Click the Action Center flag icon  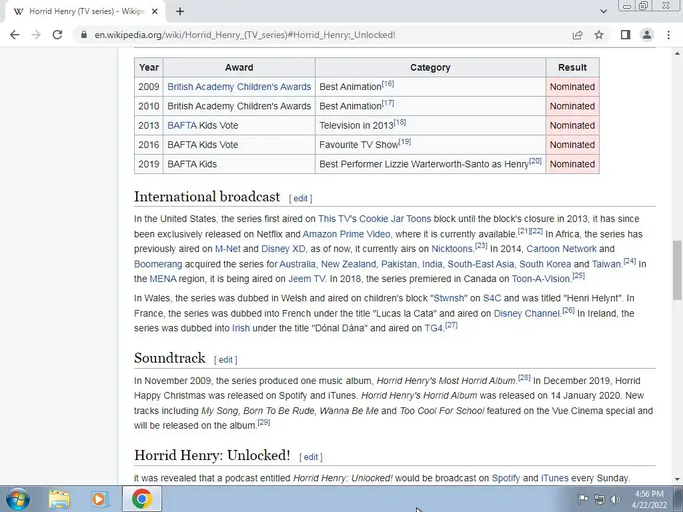(583, 499)
